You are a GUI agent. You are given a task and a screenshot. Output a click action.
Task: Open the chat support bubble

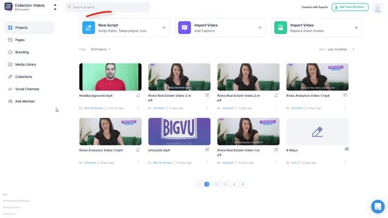pyautogui.click(x=378, y=206)
